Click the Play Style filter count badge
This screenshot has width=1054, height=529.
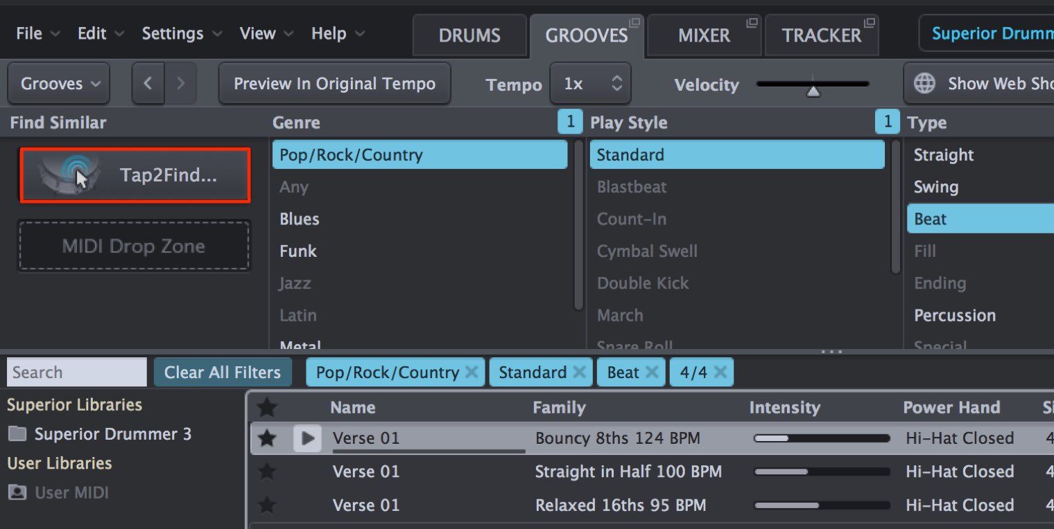point(887,123)
